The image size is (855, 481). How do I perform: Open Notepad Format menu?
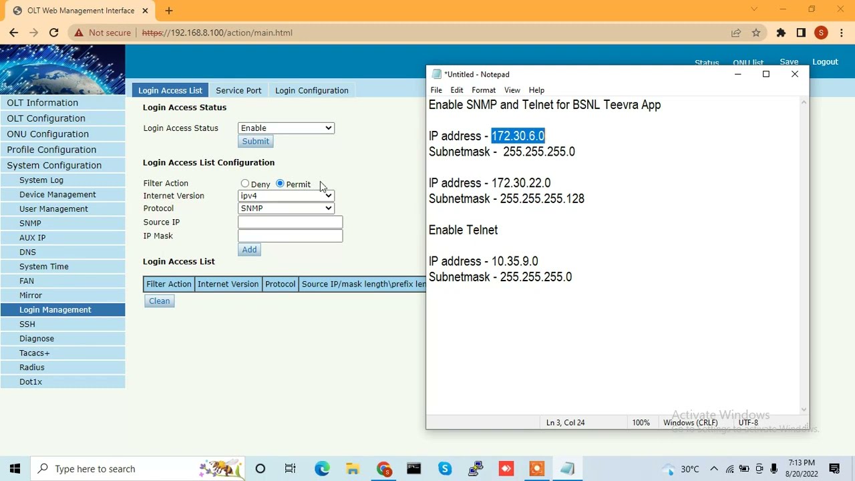pyautogui.click(x=484, y=90)
